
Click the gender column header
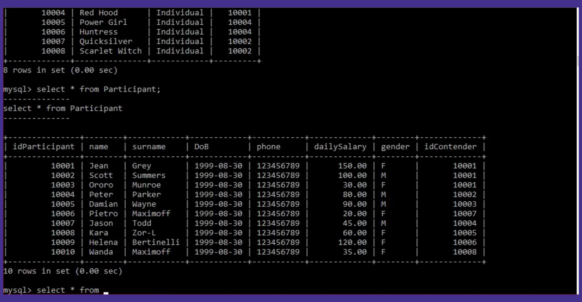click(x=395, y=147)
